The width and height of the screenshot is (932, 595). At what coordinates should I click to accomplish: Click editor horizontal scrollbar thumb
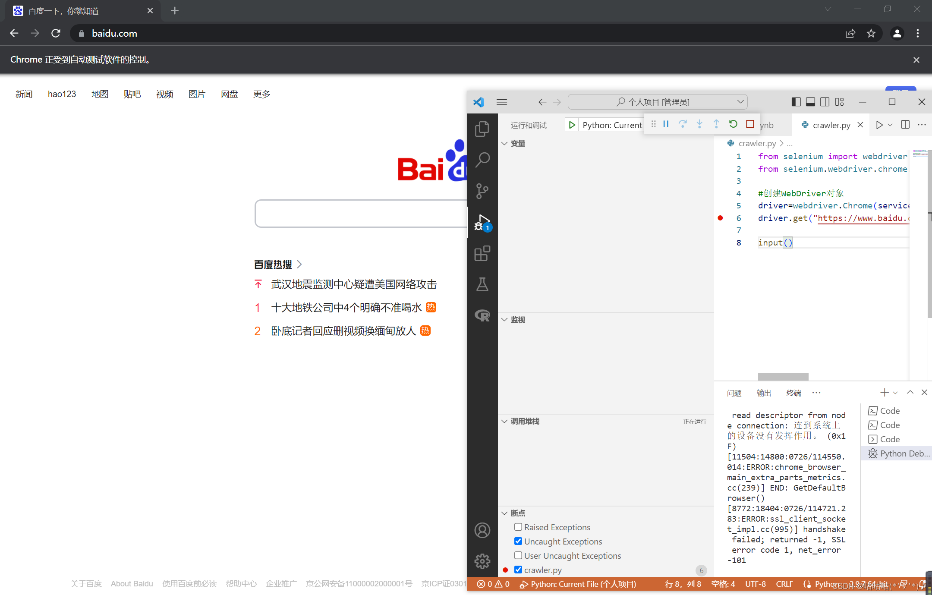point(783,376)
